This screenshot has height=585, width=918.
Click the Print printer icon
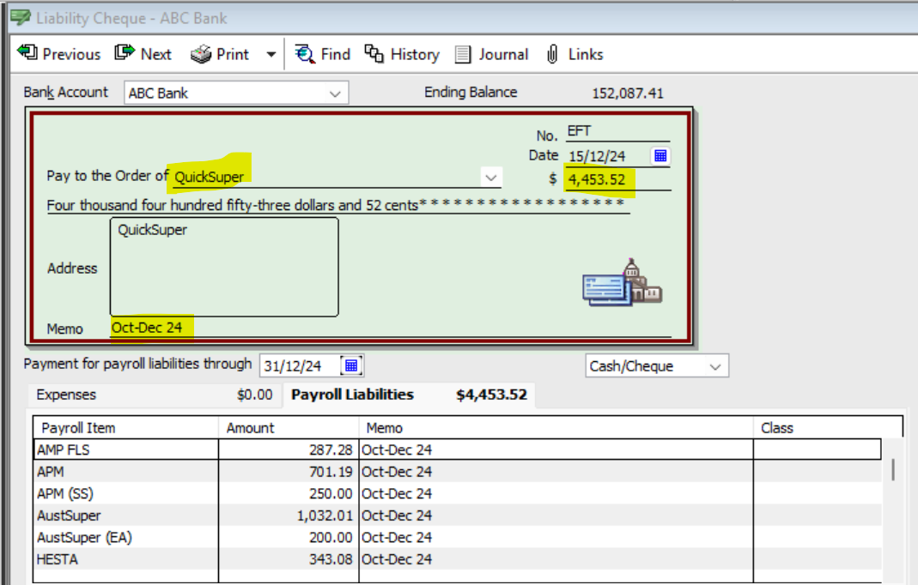[201, 54]
